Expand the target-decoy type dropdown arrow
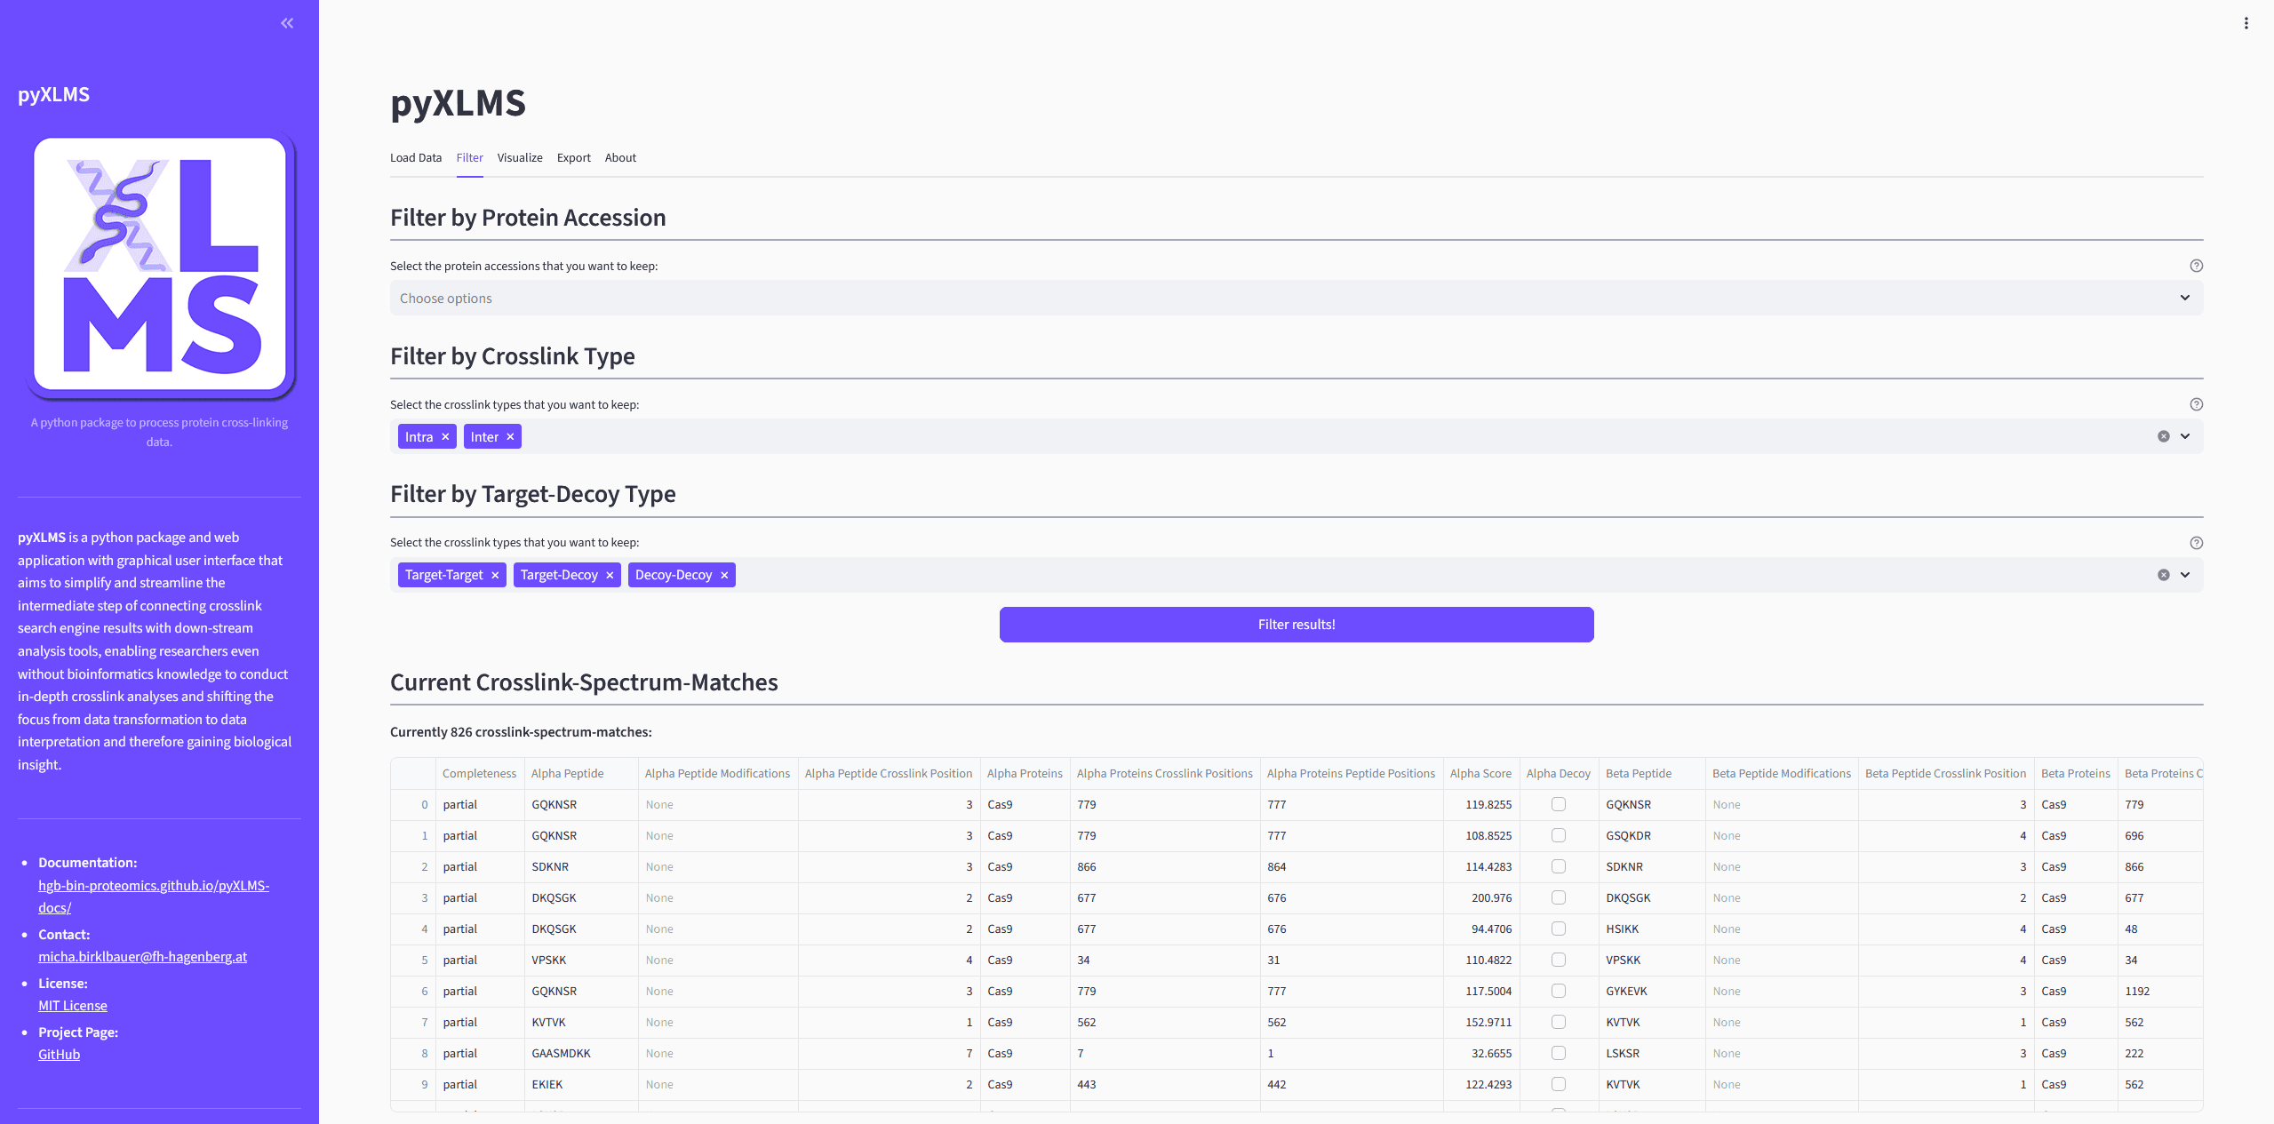The image size is (2274, 1124). point(2185,575)
